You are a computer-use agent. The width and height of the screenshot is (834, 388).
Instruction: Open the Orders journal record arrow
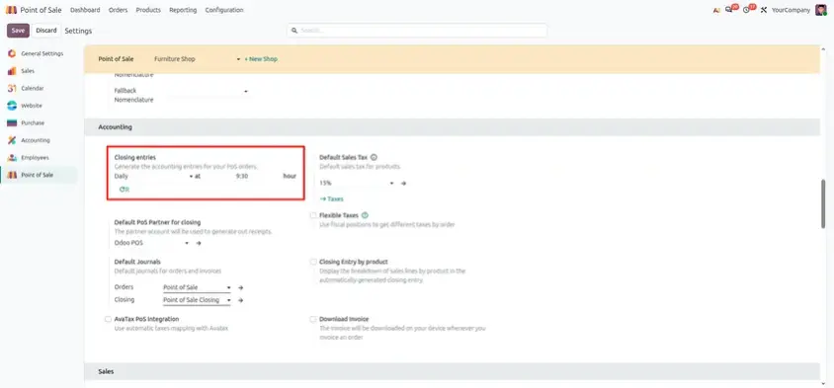[x=240, y=287]
